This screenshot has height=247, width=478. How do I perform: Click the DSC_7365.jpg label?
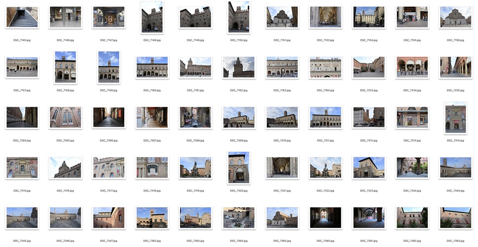click(x=282, y=241)
